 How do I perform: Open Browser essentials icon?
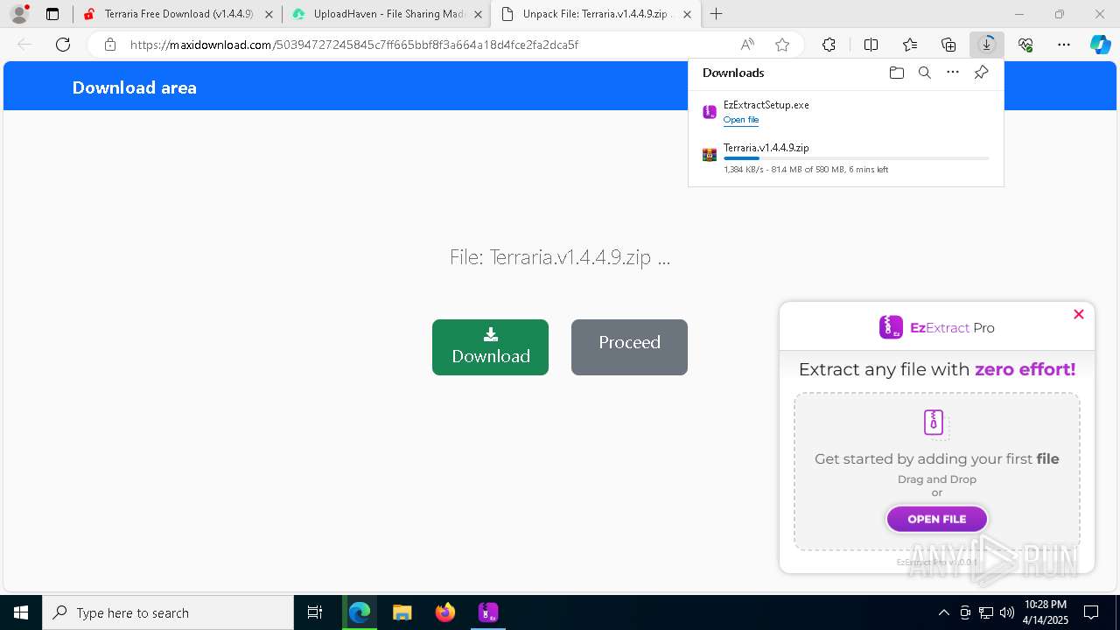[x=1025, y=45]
